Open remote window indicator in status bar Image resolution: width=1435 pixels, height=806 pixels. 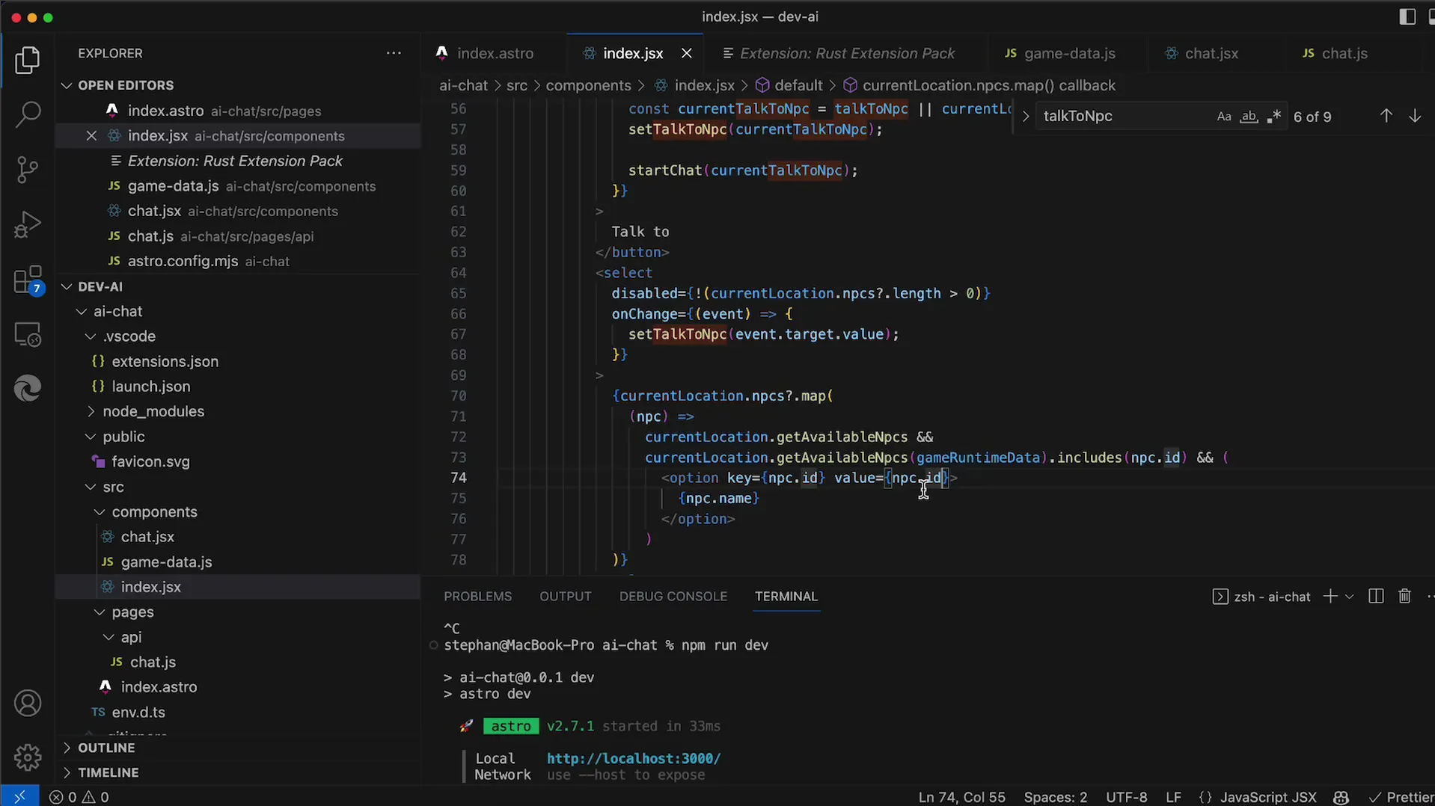[19, 797]
